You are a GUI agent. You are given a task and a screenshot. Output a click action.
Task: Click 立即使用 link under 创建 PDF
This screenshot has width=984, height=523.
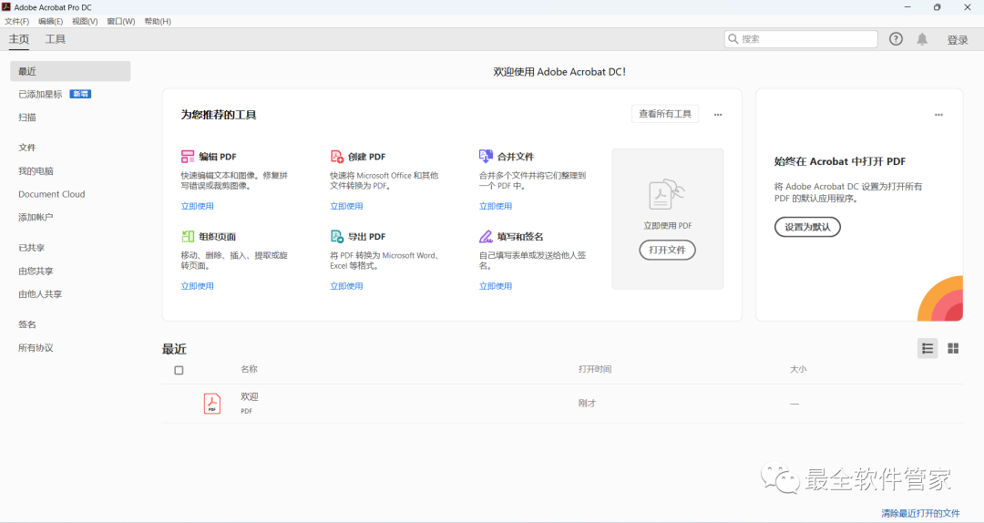click(346, 206)
